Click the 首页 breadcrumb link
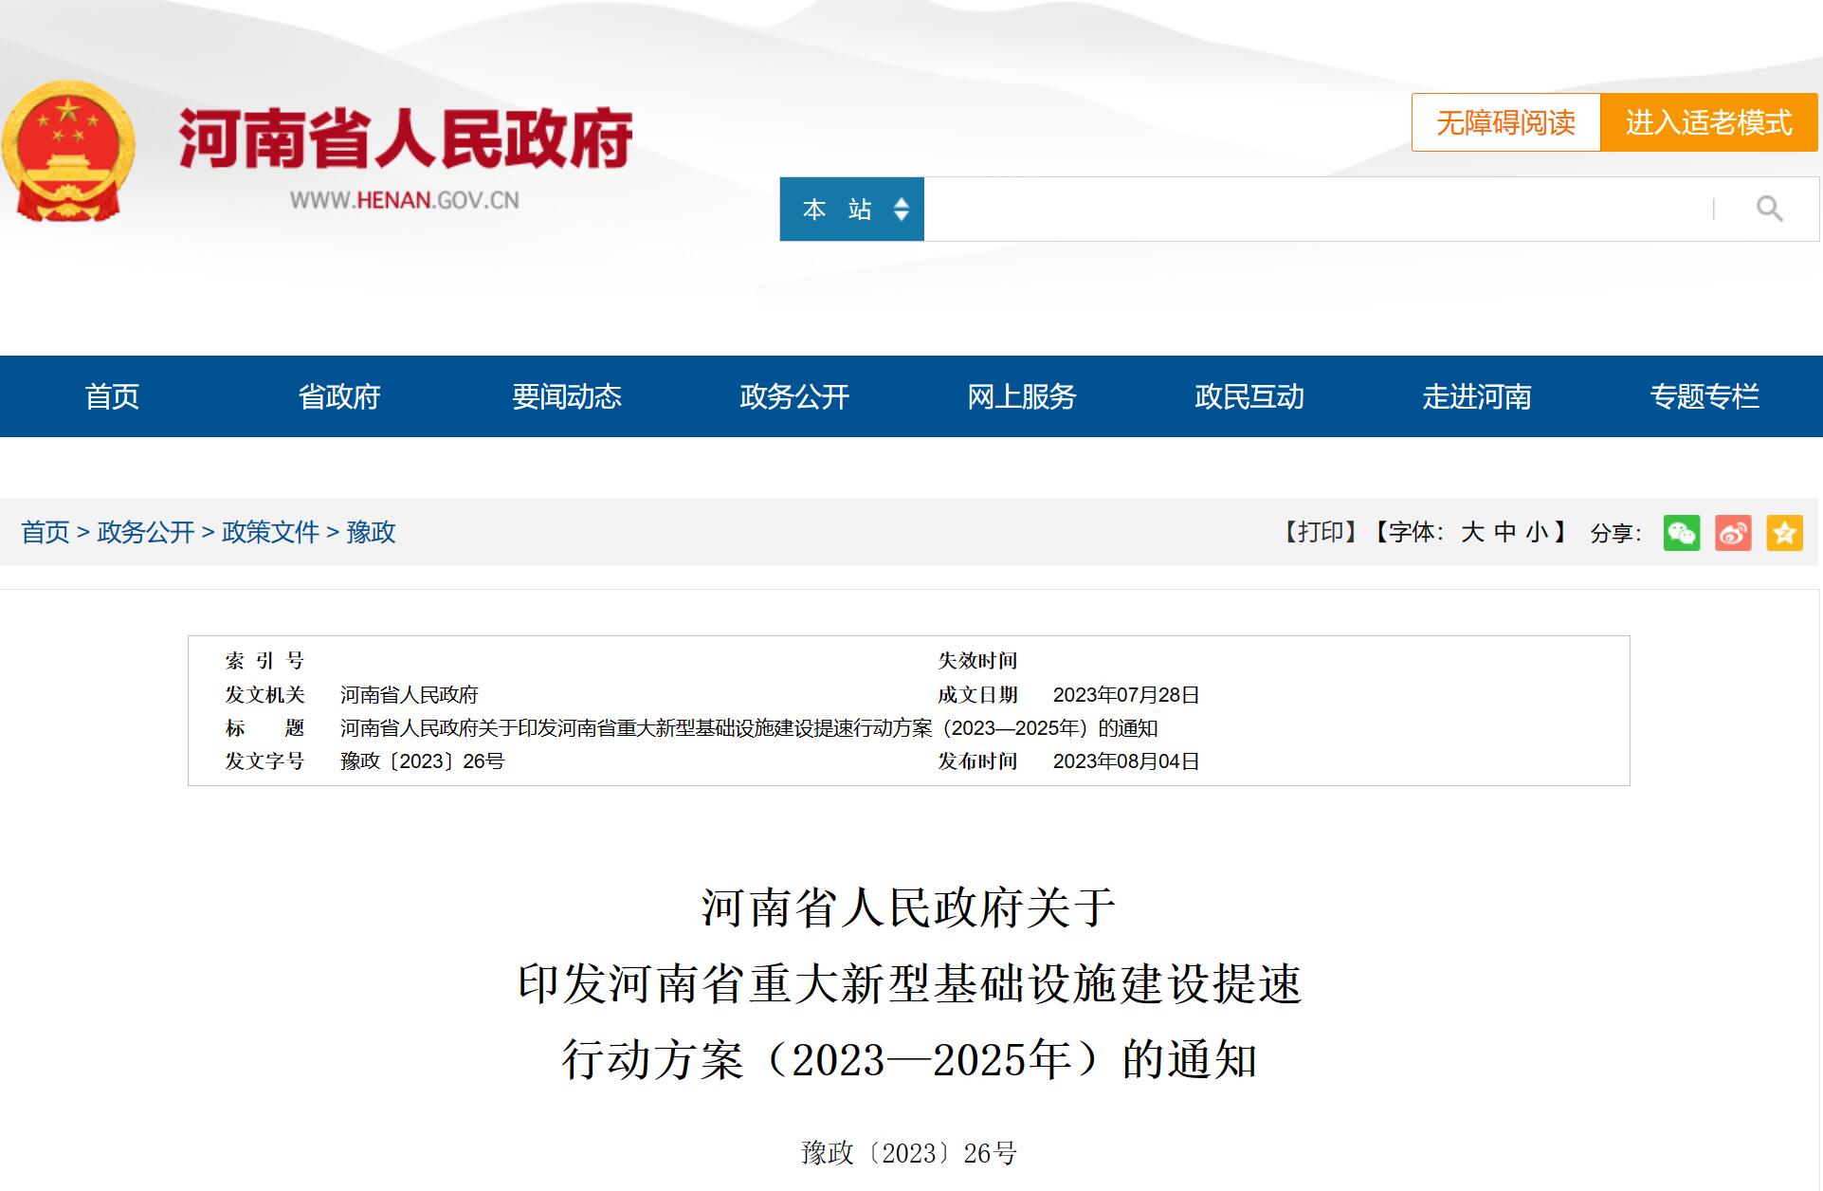 pyautogui.click(x=46, y=532)
